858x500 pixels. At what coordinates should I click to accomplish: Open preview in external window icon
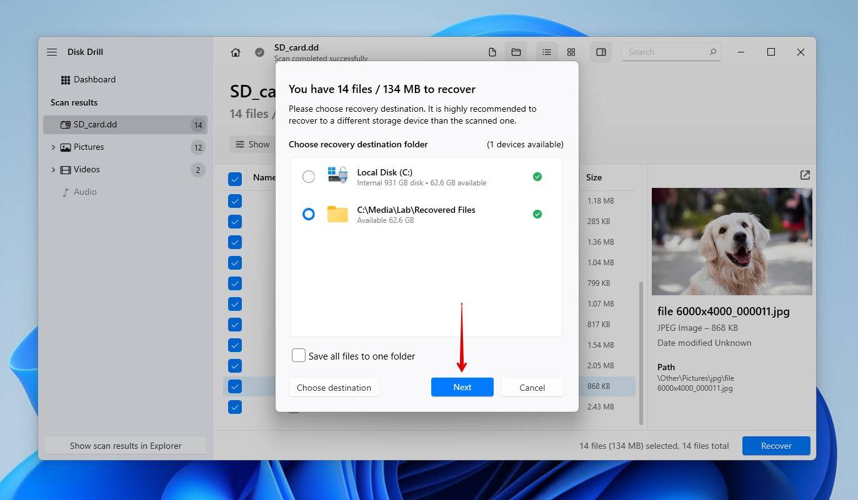pos(805,175)
